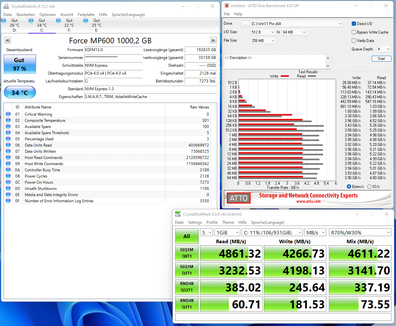Browse drives with the ... button
This screenshot has width=396, height=326.
click(245, 23)
